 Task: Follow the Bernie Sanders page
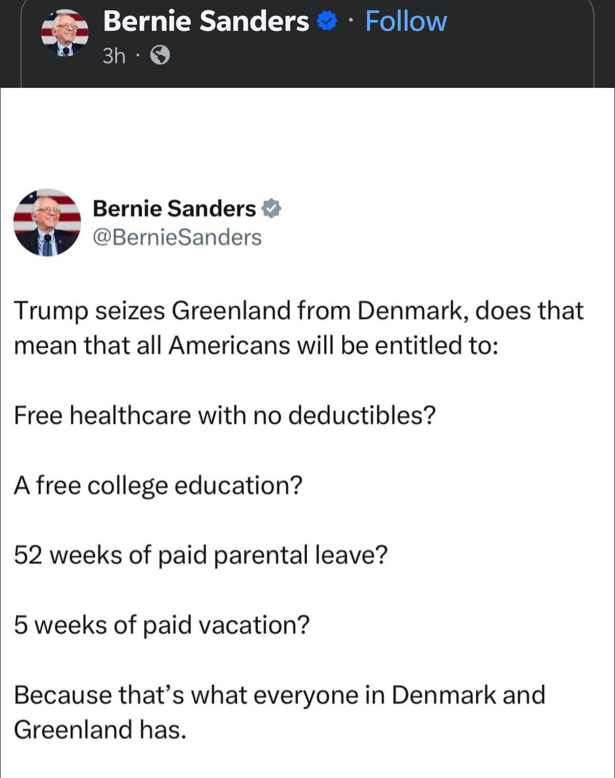pyautogui.click(x=406, y=21)
